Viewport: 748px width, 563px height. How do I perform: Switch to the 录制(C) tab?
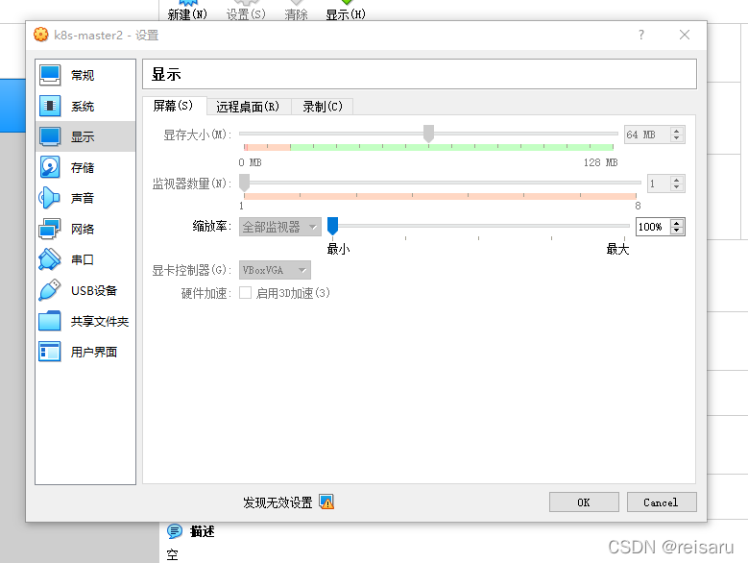pos(323,107)
